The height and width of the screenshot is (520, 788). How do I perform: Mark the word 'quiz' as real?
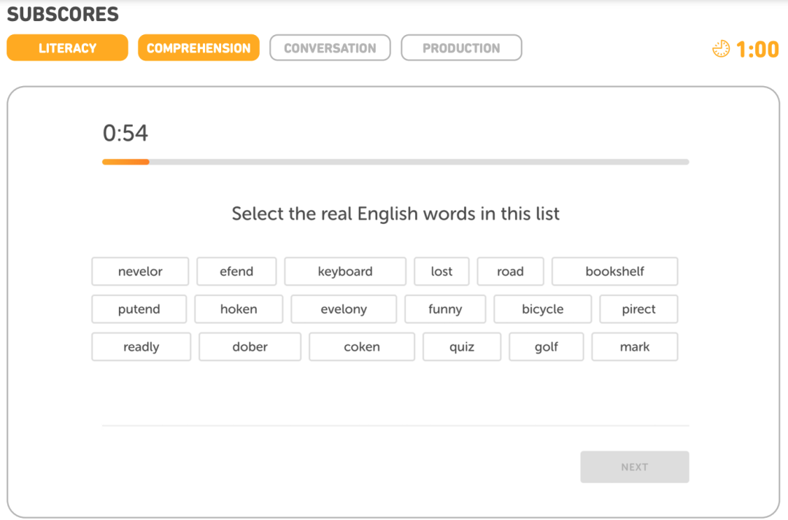pyautogui.click(x=462, y=347)
